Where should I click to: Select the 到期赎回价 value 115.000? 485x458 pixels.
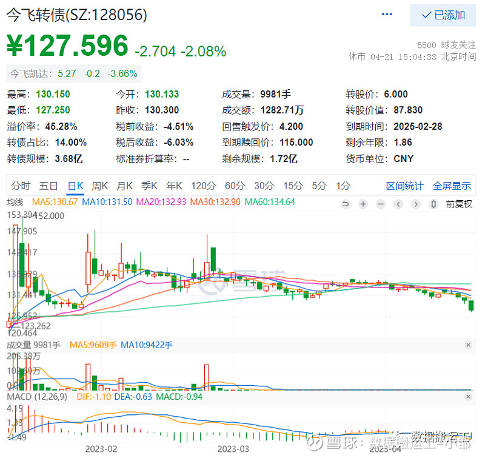[x=296, y=143]
